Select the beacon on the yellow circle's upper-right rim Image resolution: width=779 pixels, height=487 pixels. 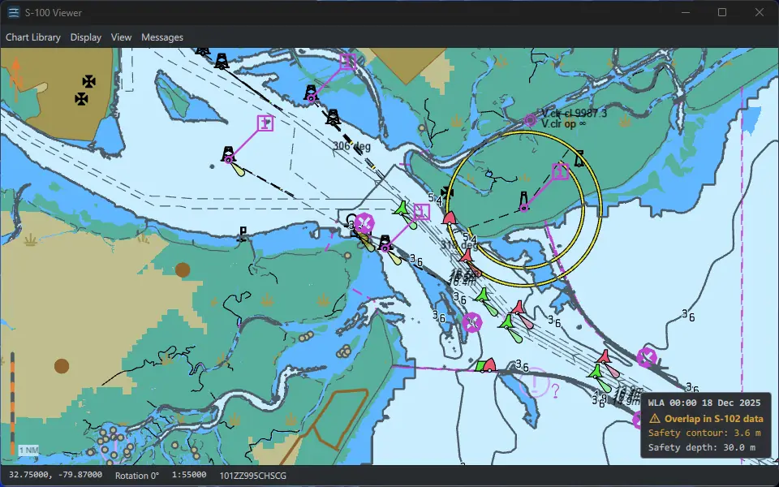point(579,158)
